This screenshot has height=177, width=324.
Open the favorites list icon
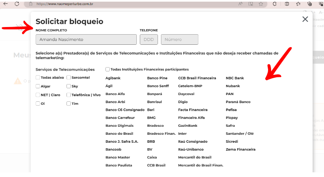tap(298, 4)
